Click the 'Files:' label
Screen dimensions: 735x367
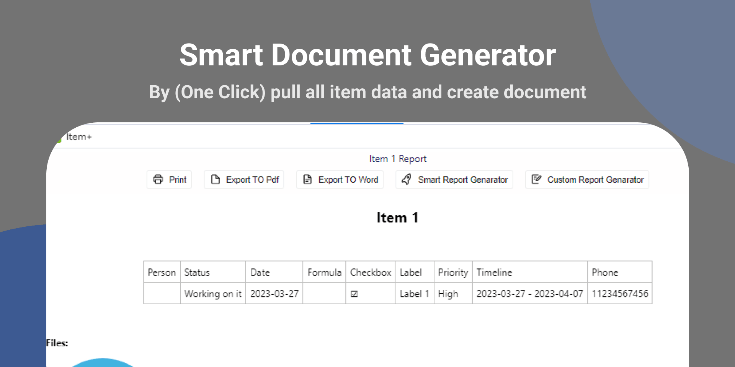point(57,343)
